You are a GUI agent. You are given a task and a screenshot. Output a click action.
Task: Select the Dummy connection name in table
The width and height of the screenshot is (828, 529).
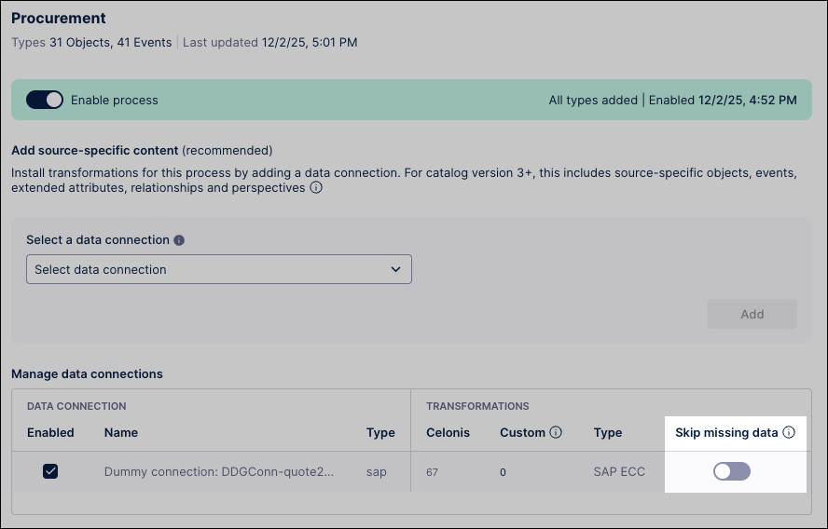click(x=218, y=472)
